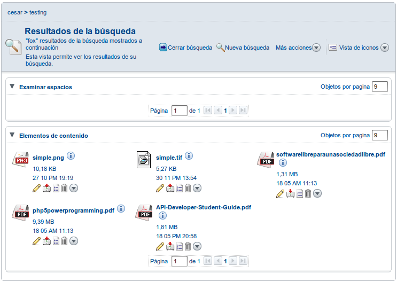View details of php5powerprogramming.pdf via list icon
The image size is (397, 282).
(56, 241)
